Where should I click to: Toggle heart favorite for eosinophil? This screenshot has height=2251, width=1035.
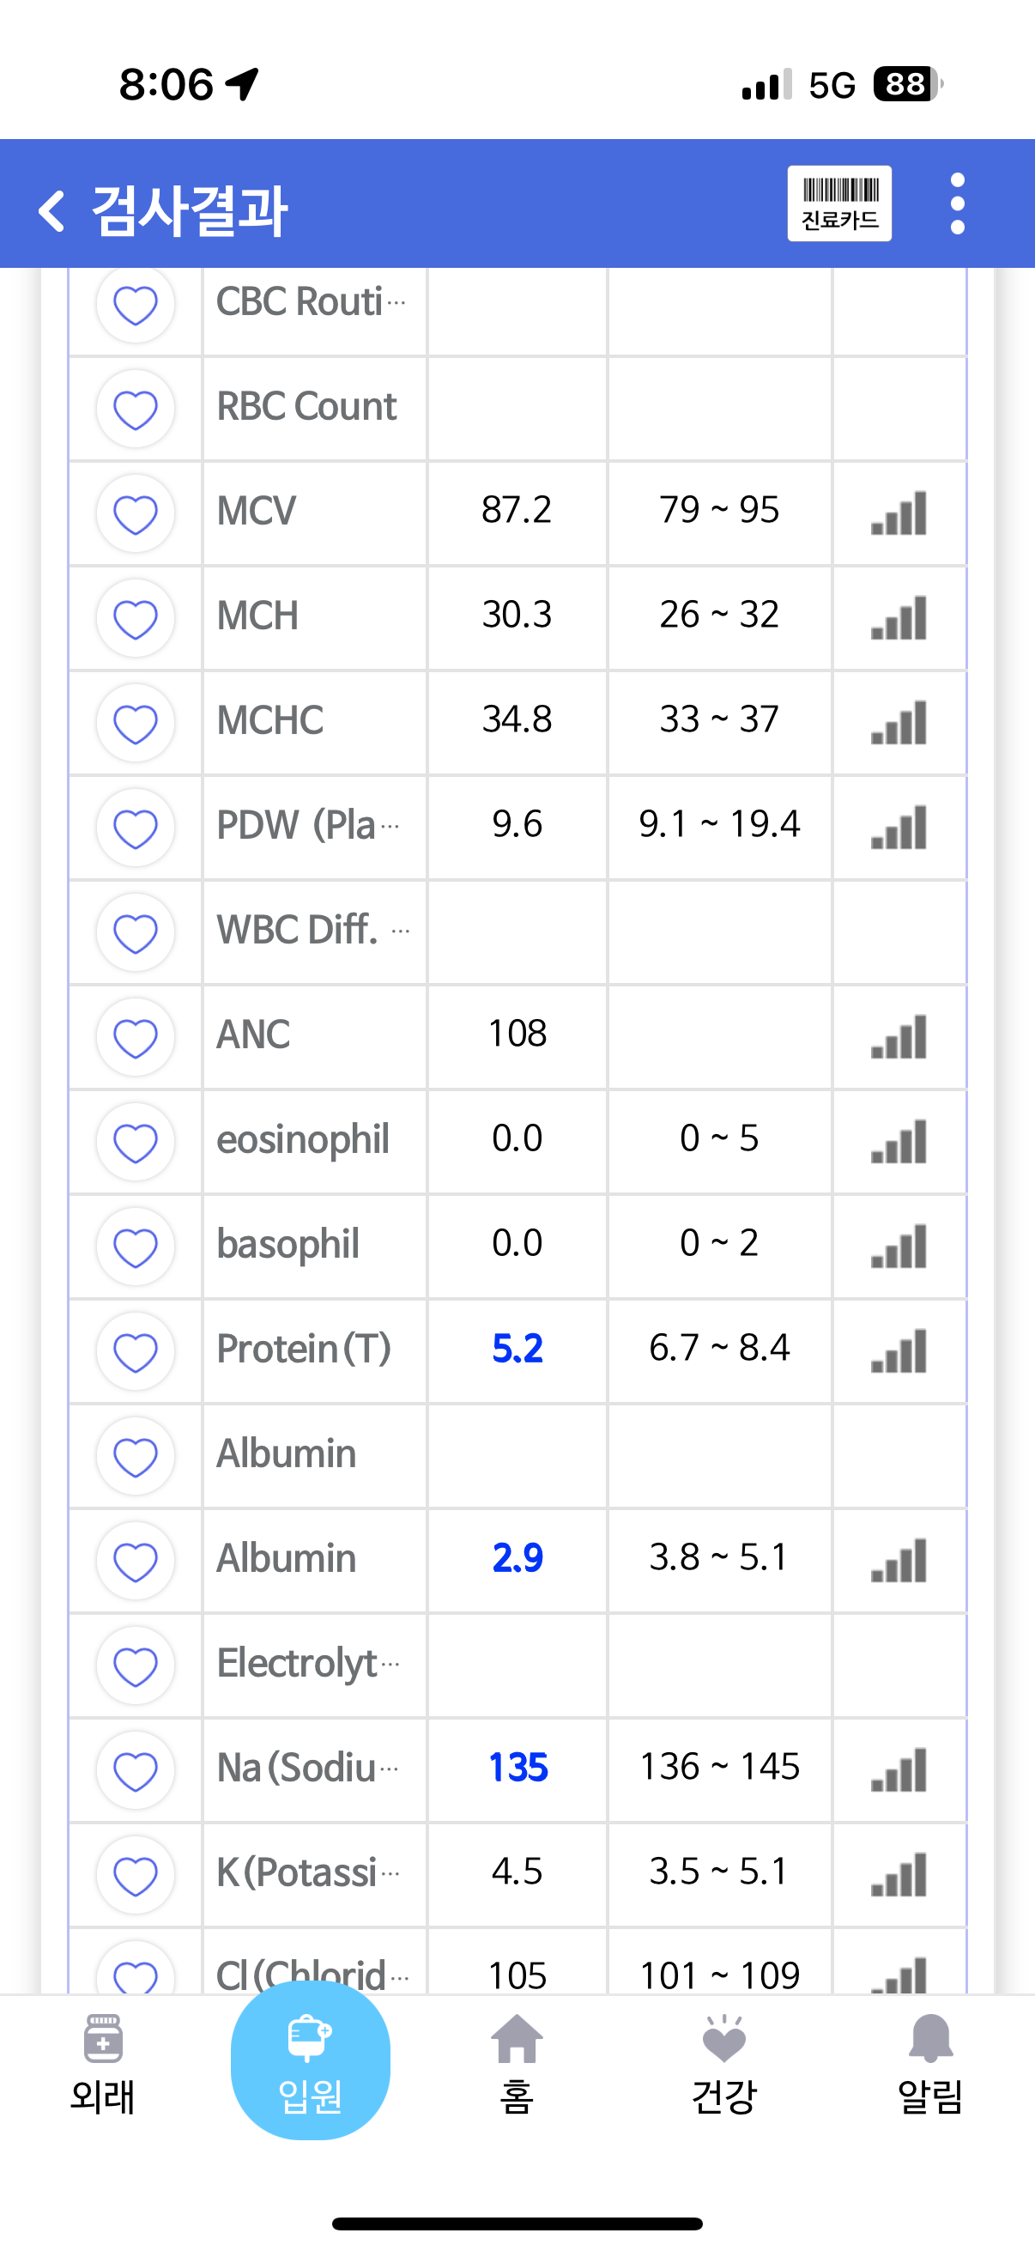point(136,1142)
